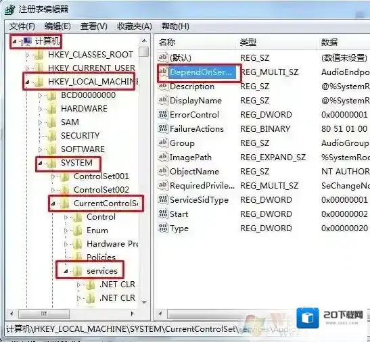Collapse the SYSTEM key

pyautogui.click(x=40, y=163)
